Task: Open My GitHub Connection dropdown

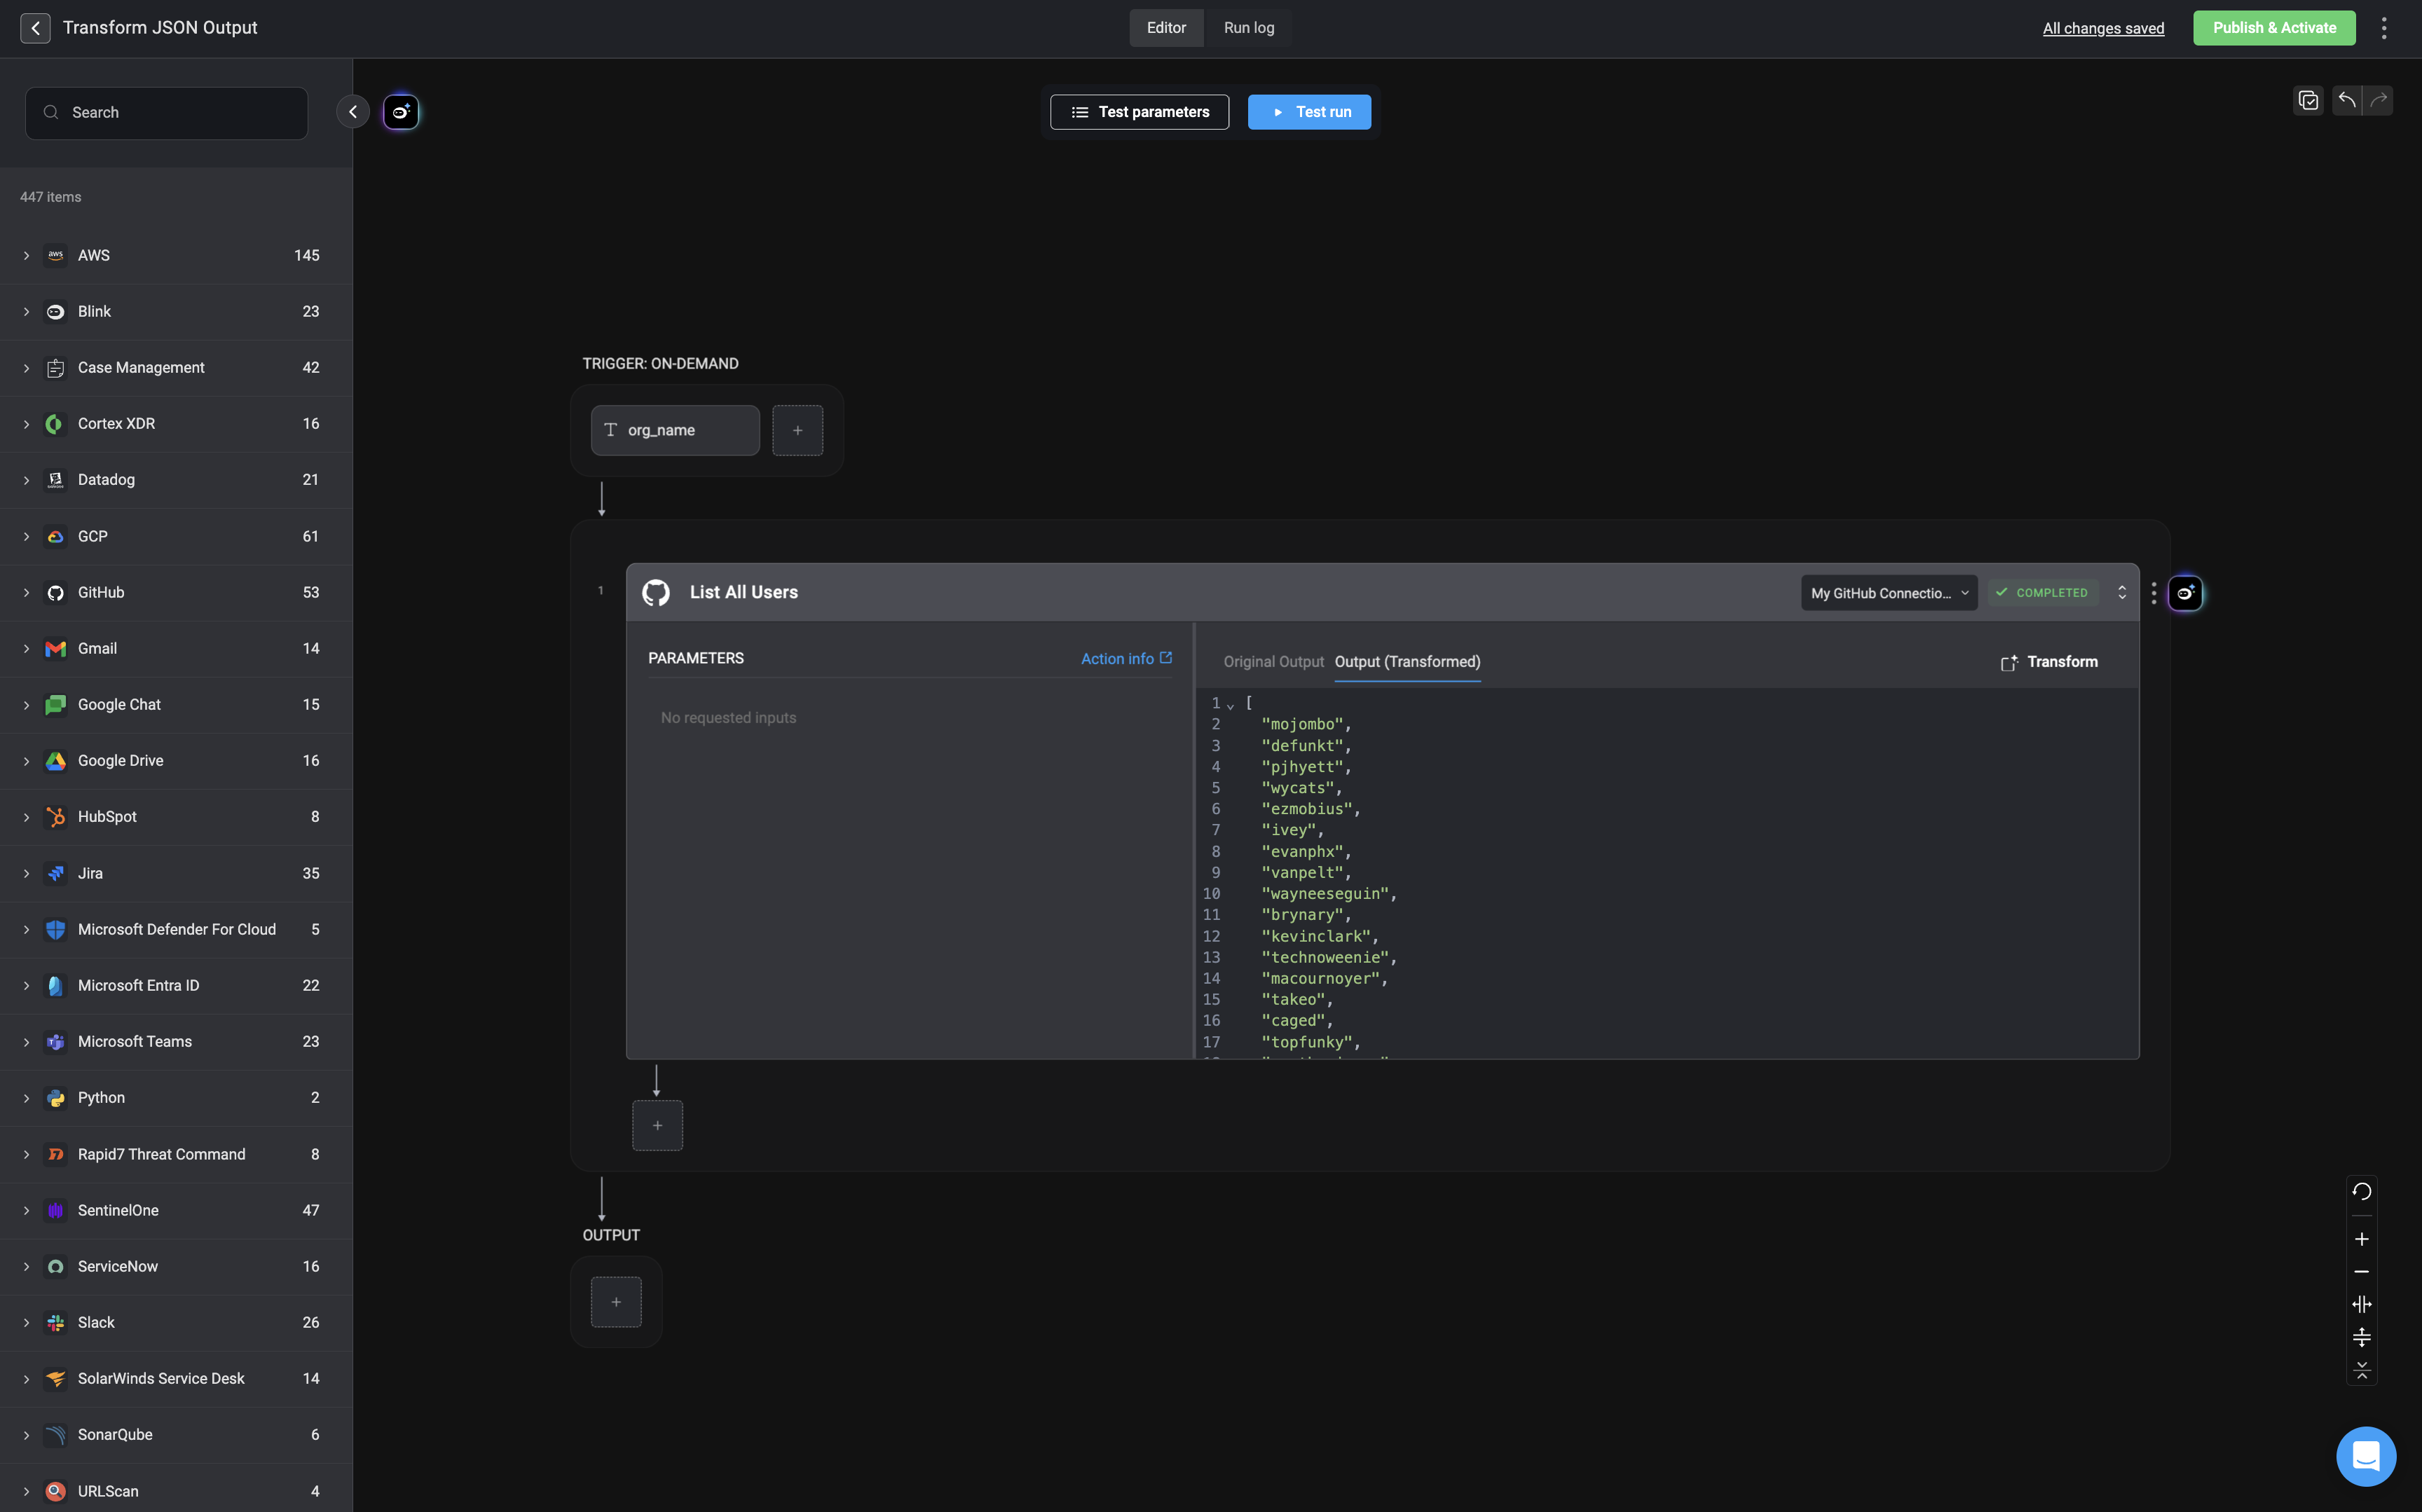Action: (1888, 593)
